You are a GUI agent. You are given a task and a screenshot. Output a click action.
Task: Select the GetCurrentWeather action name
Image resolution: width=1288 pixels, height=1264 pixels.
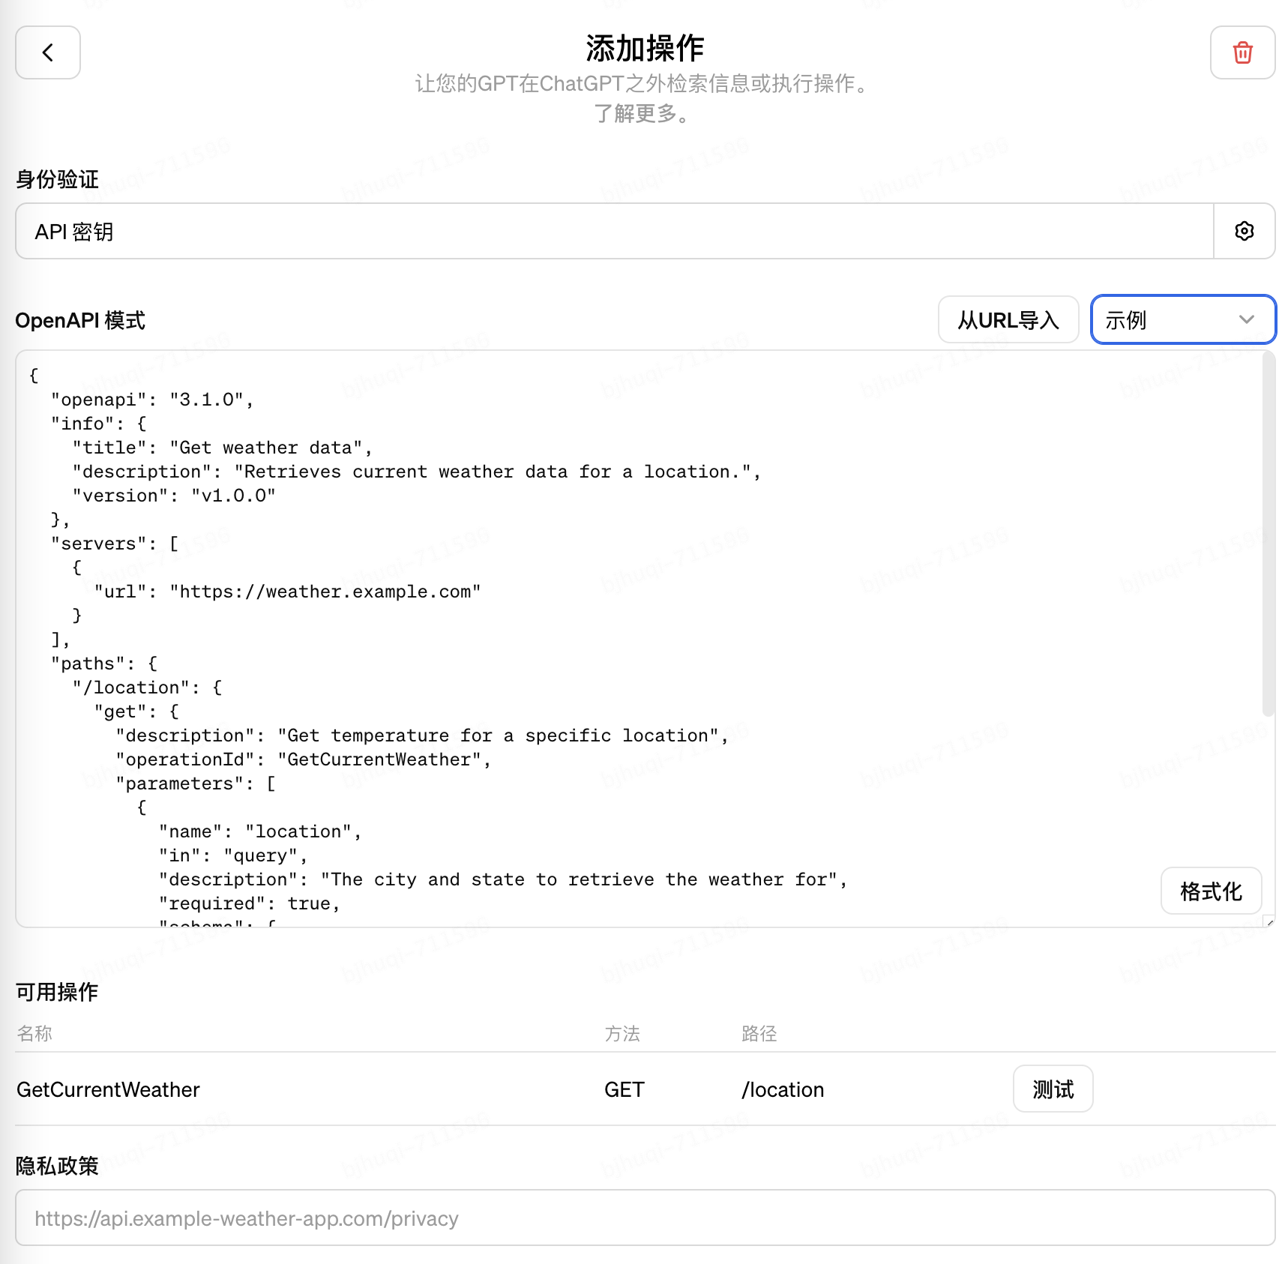pyautogui.click(x=109, y=1089)
